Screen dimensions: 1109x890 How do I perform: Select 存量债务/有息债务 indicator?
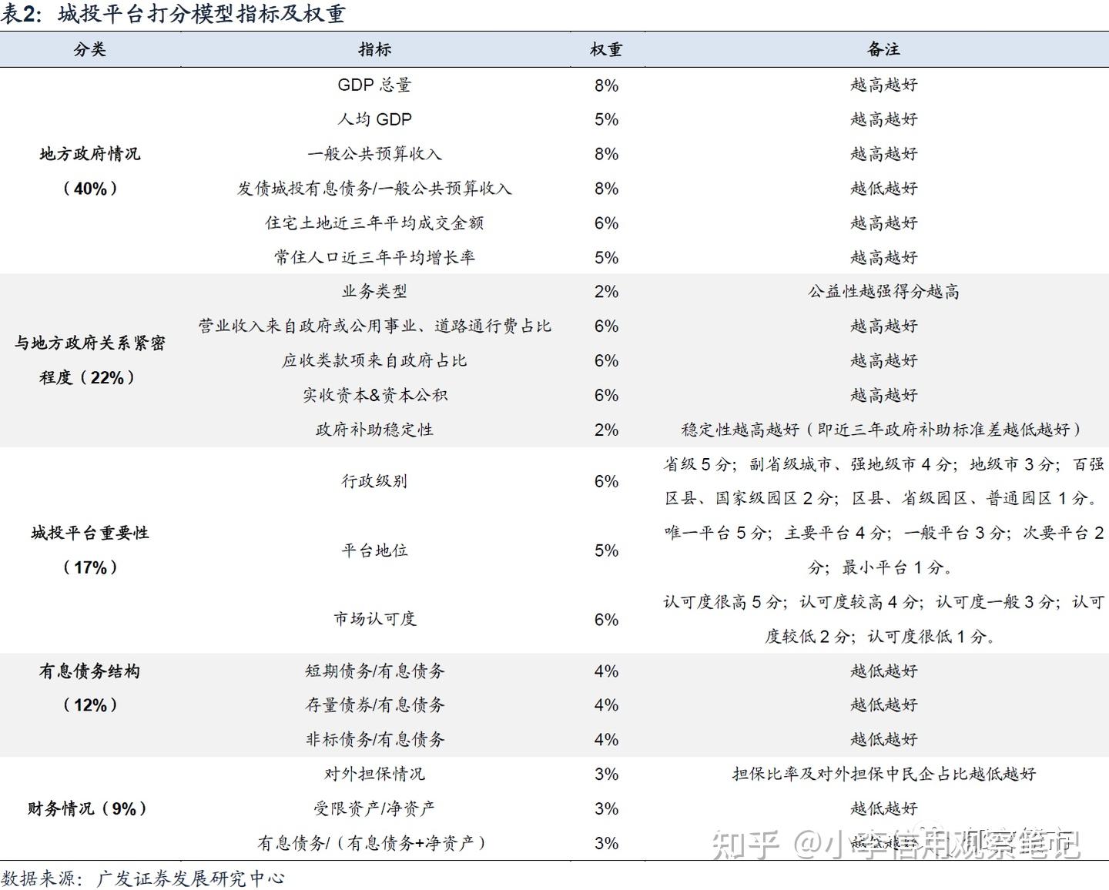[x=374, y=705]
